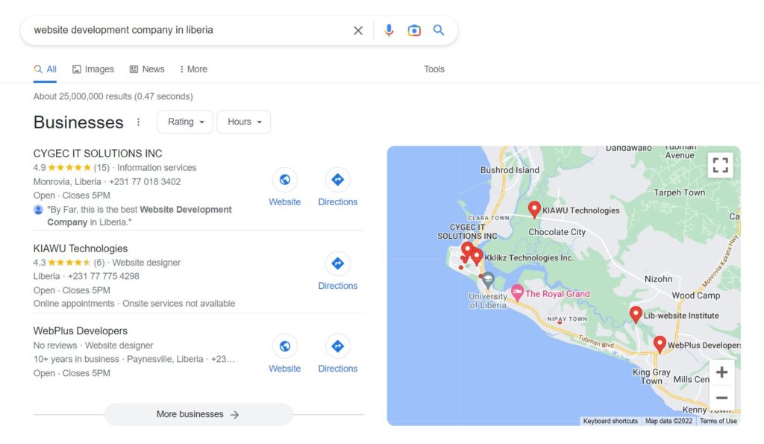Screen dimensions: 764x444
Task: Click the CYGEC review quote text
Action: point(140,216)
